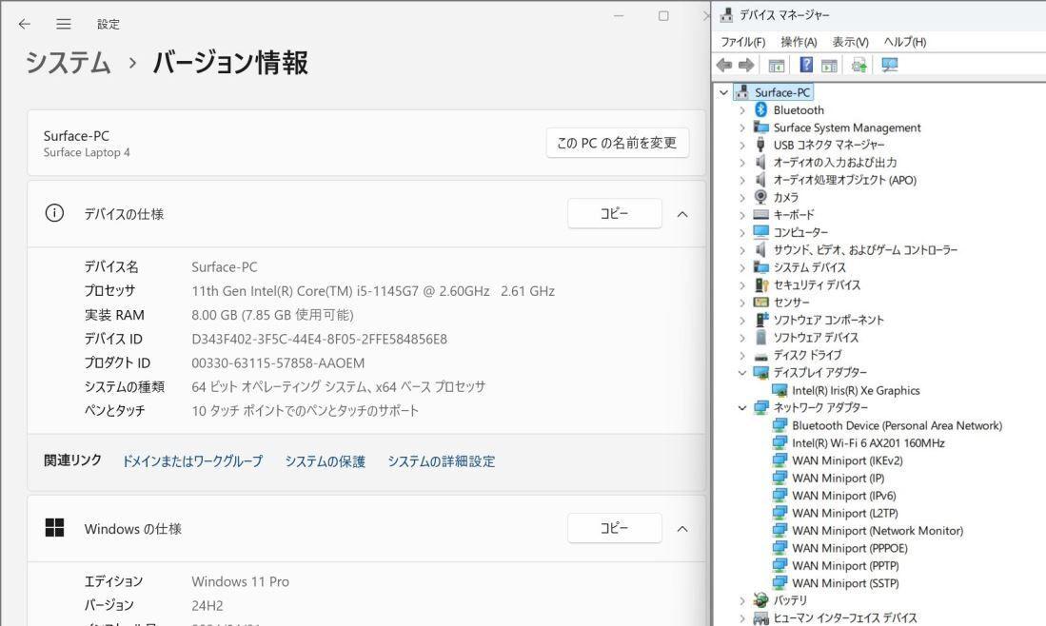Click the keyboard device category icon
Image resolution: width=1046 pixels, height=626 pixels.
[x=761, y=215]
